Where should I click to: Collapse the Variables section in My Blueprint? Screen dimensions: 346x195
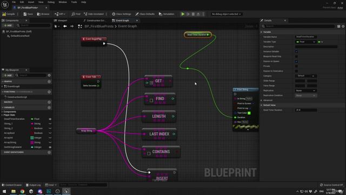(3, 107)
